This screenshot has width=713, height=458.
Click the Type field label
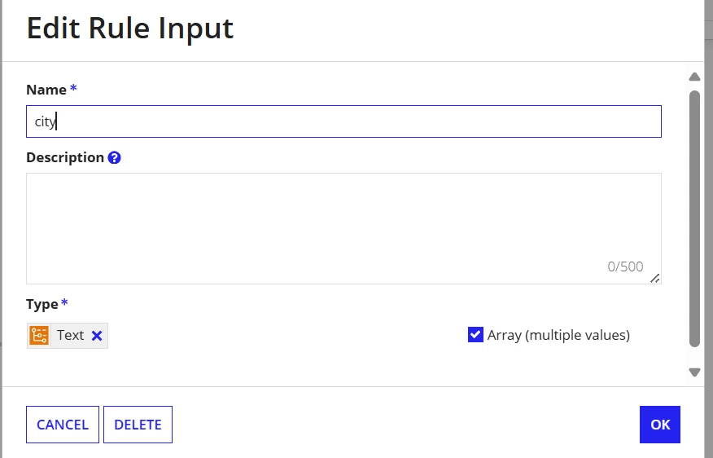click(x=42, y=304)
